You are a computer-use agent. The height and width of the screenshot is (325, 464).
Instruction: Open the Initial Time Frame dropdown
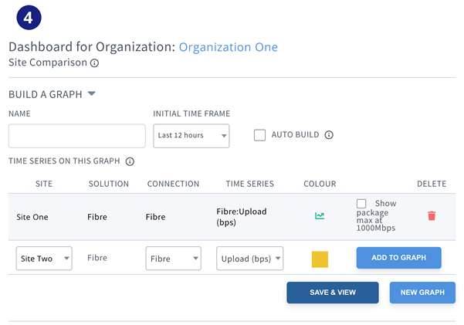point(191,136)
